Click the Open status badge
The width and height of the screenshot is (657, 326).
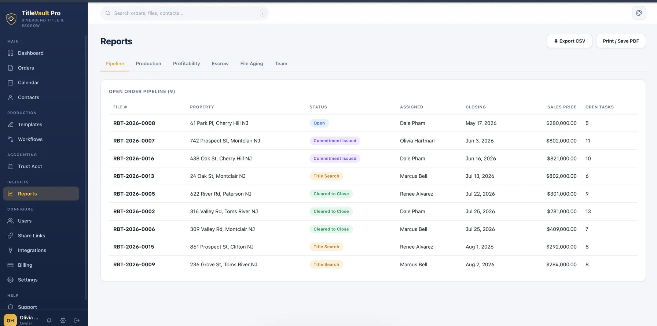tap(319, 123)
